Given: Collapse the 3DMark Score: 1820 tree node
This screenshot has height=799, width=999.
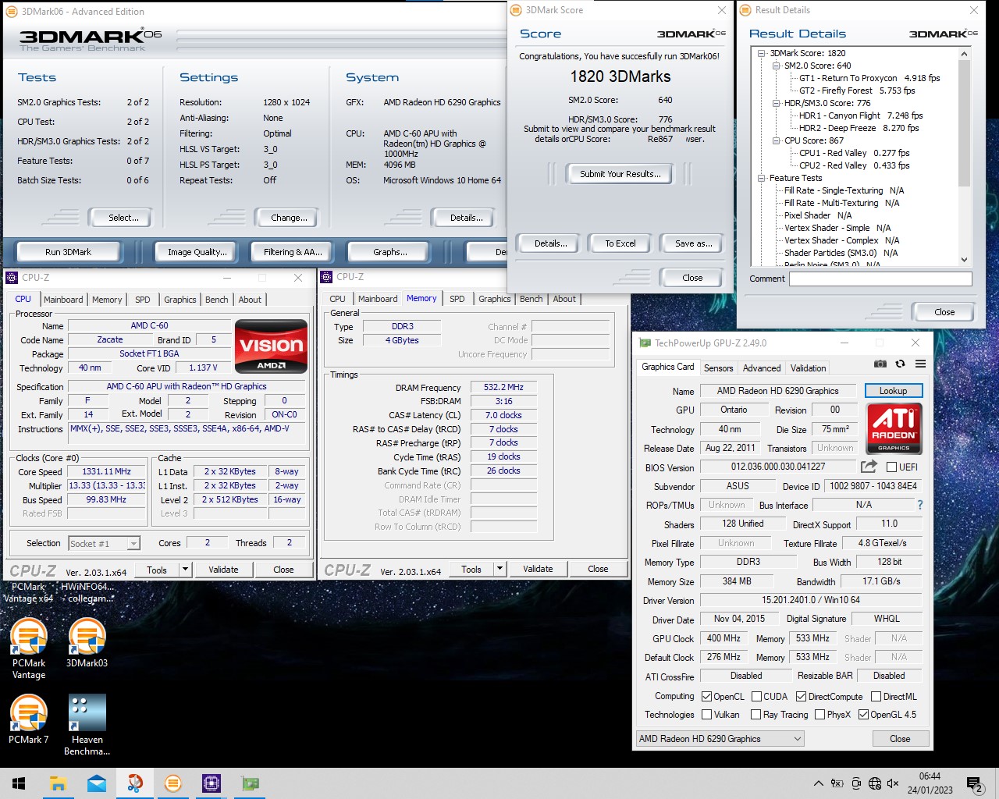Looking at the screenshot, I should tap(762, 53).
